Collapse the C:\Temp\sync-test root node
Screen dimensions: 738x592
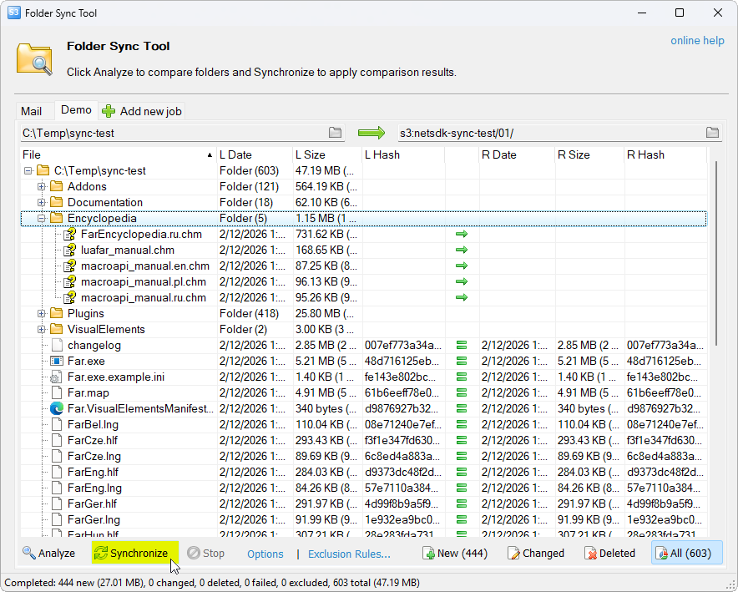(x=28, y=171)
